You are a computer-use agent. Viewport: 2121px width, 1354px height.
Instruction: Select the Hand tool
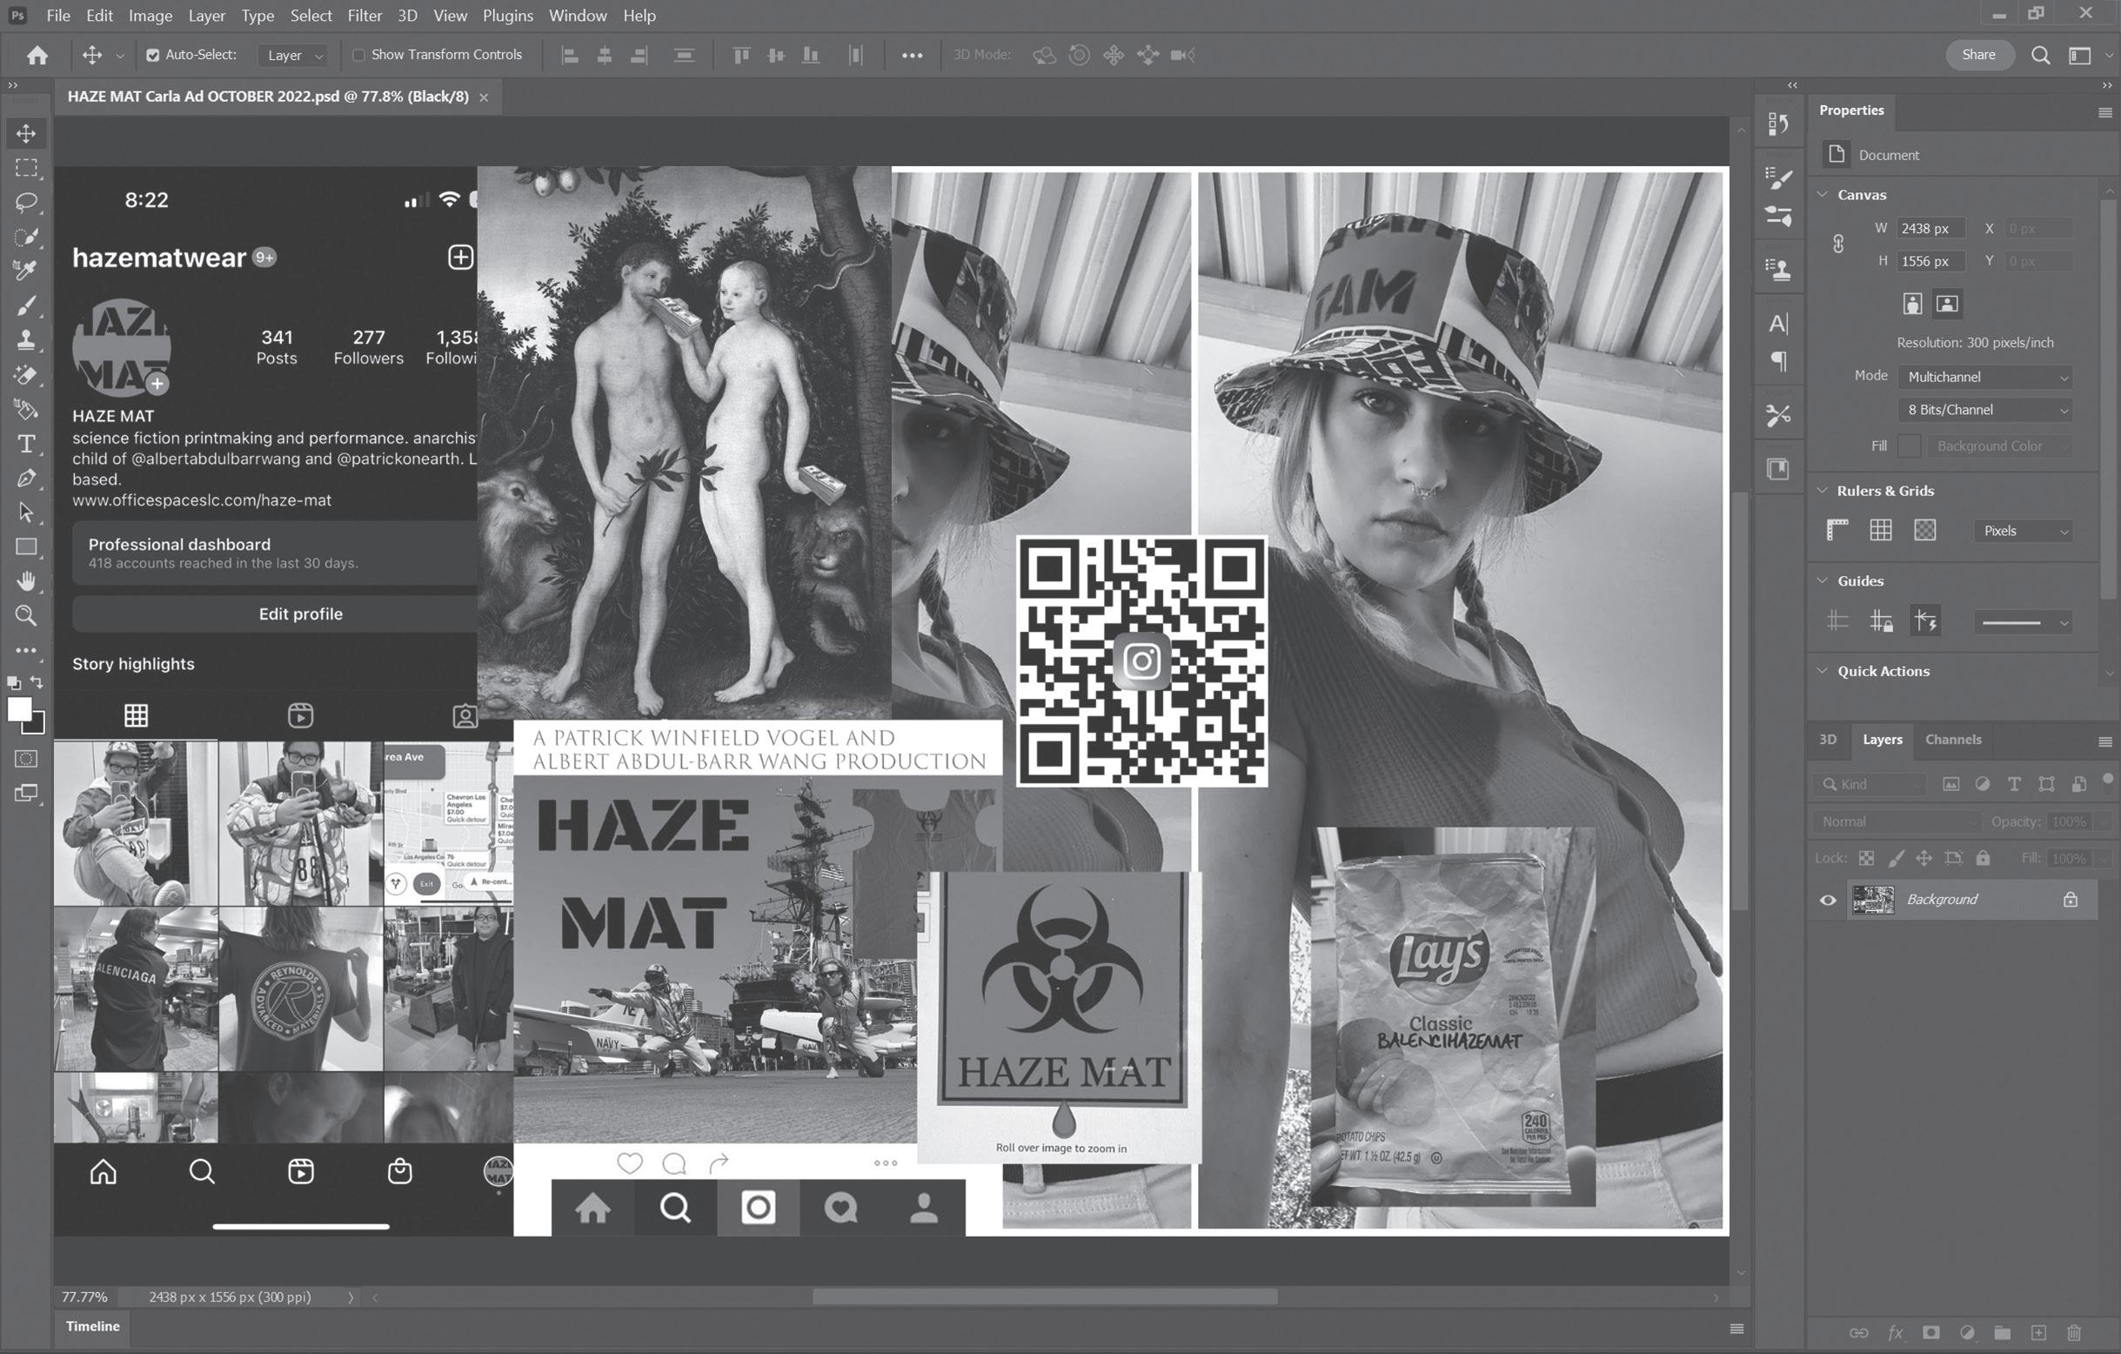click(26, 580)
